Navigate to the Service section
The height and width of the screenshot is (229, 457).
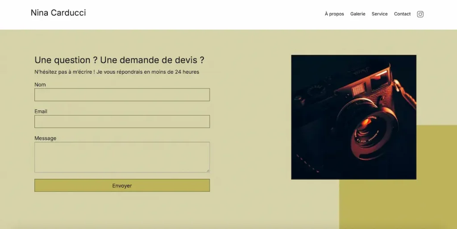coord(379,14)
